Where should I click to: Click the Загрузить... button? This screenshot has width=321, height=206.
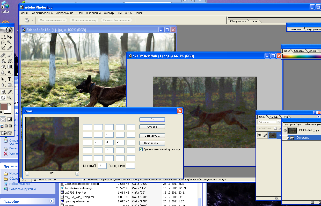click(x=152, y=136)
